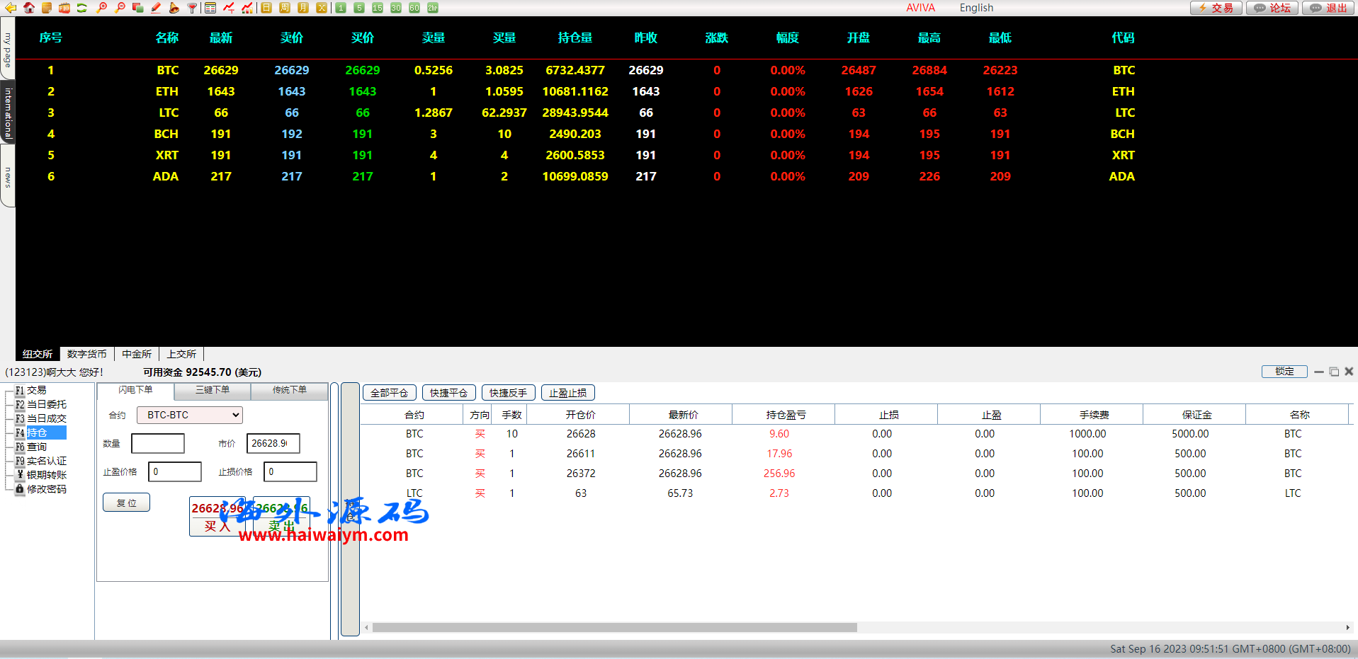Image resolution: width=1358 pixels, height=659 pixels.
Task: Click the red home icon in toolbar
Action: tap(28, 8)
